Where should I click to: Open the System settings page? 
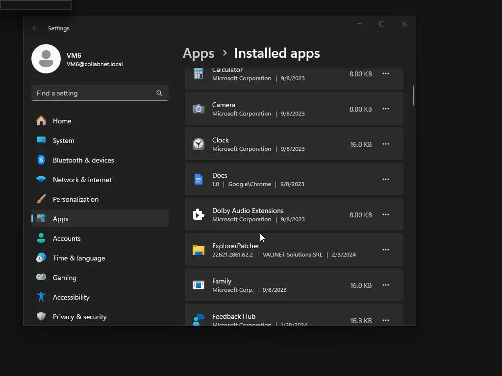(x=100, y=141)
